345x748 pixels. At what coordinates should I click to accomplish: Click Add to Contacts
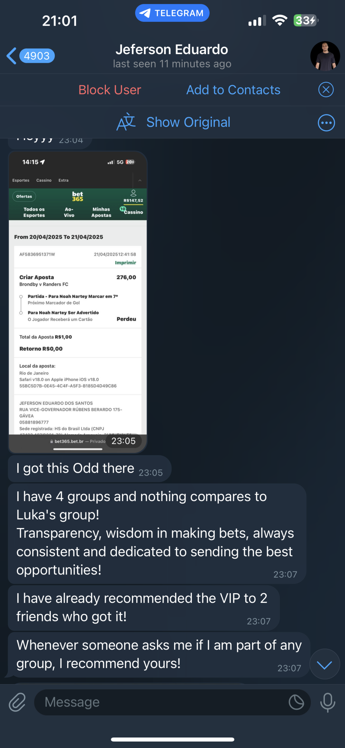click(x=233, y=90)
